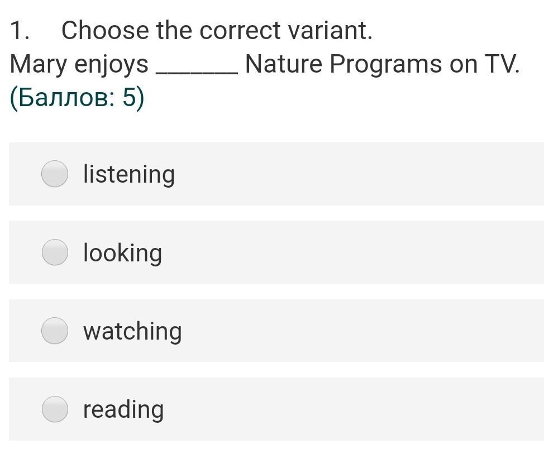
Task: Click the word "TV." in the question
Action: [502, 64]
